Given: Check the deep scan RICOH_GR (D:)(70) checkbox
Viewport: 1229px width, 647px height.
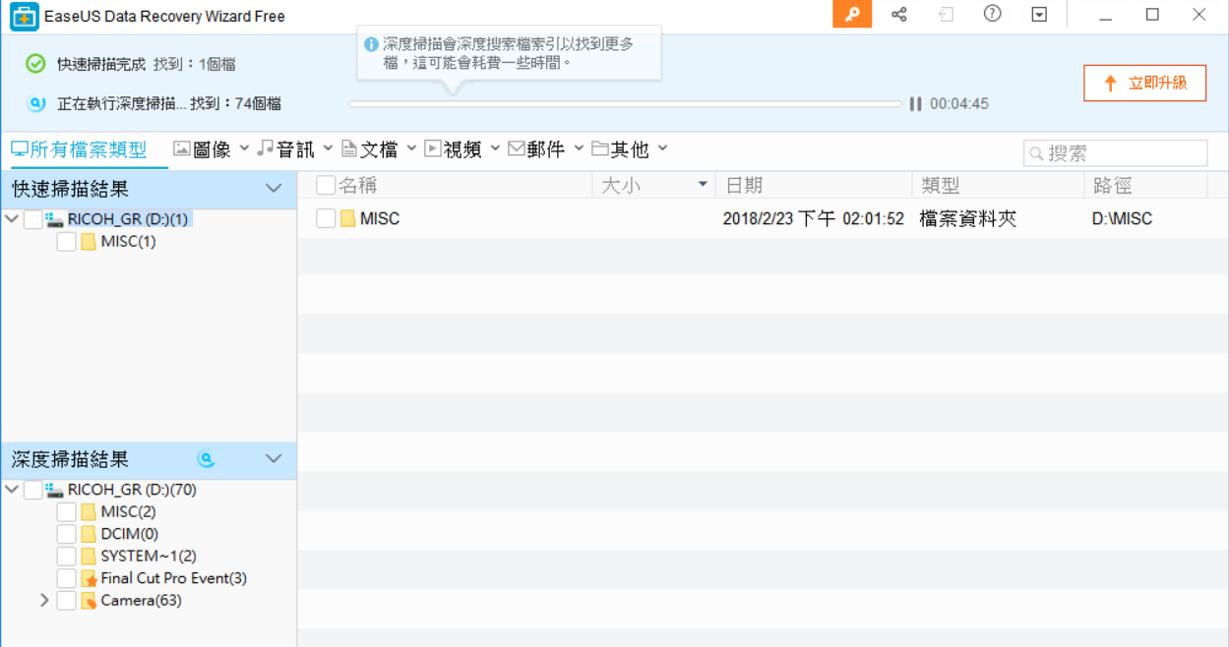Looking at the screenshot, I should pyautogui.click(x=33, y=490).
